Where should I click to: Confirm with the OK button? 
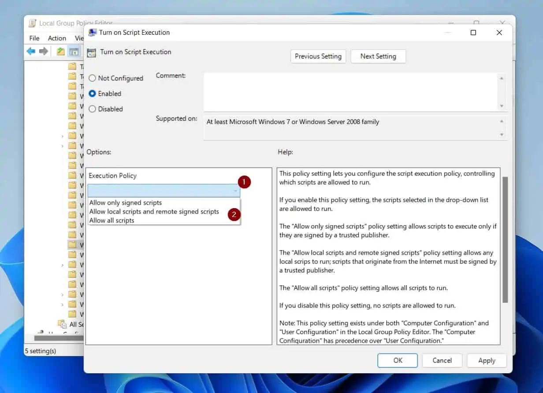pyautogui.click(x=398, y=360)
